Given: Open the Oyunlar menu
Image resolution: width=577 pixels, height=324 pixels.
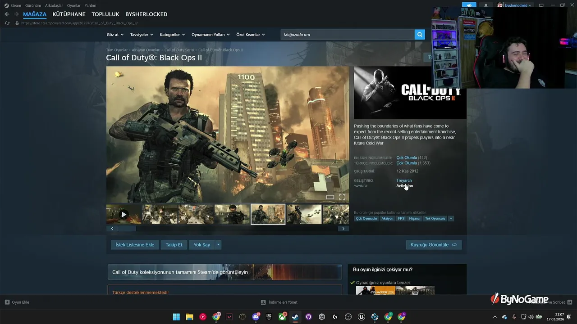Looking at the screenshot, I should coord(74,5).
